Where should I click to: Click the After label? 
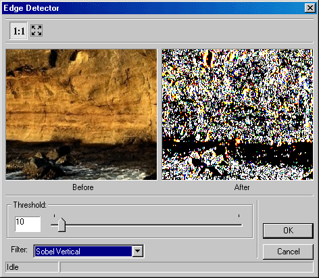coord(242,187)
